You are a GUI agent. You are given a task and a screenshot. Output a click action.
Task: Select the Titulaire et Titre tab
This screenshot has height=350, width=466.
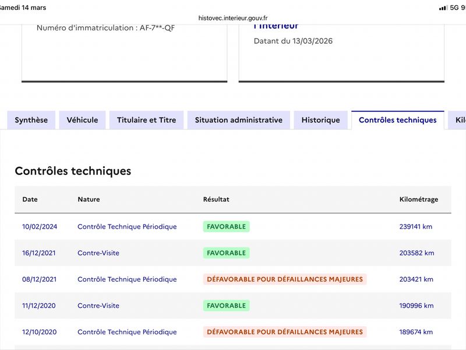coord(146,120)
